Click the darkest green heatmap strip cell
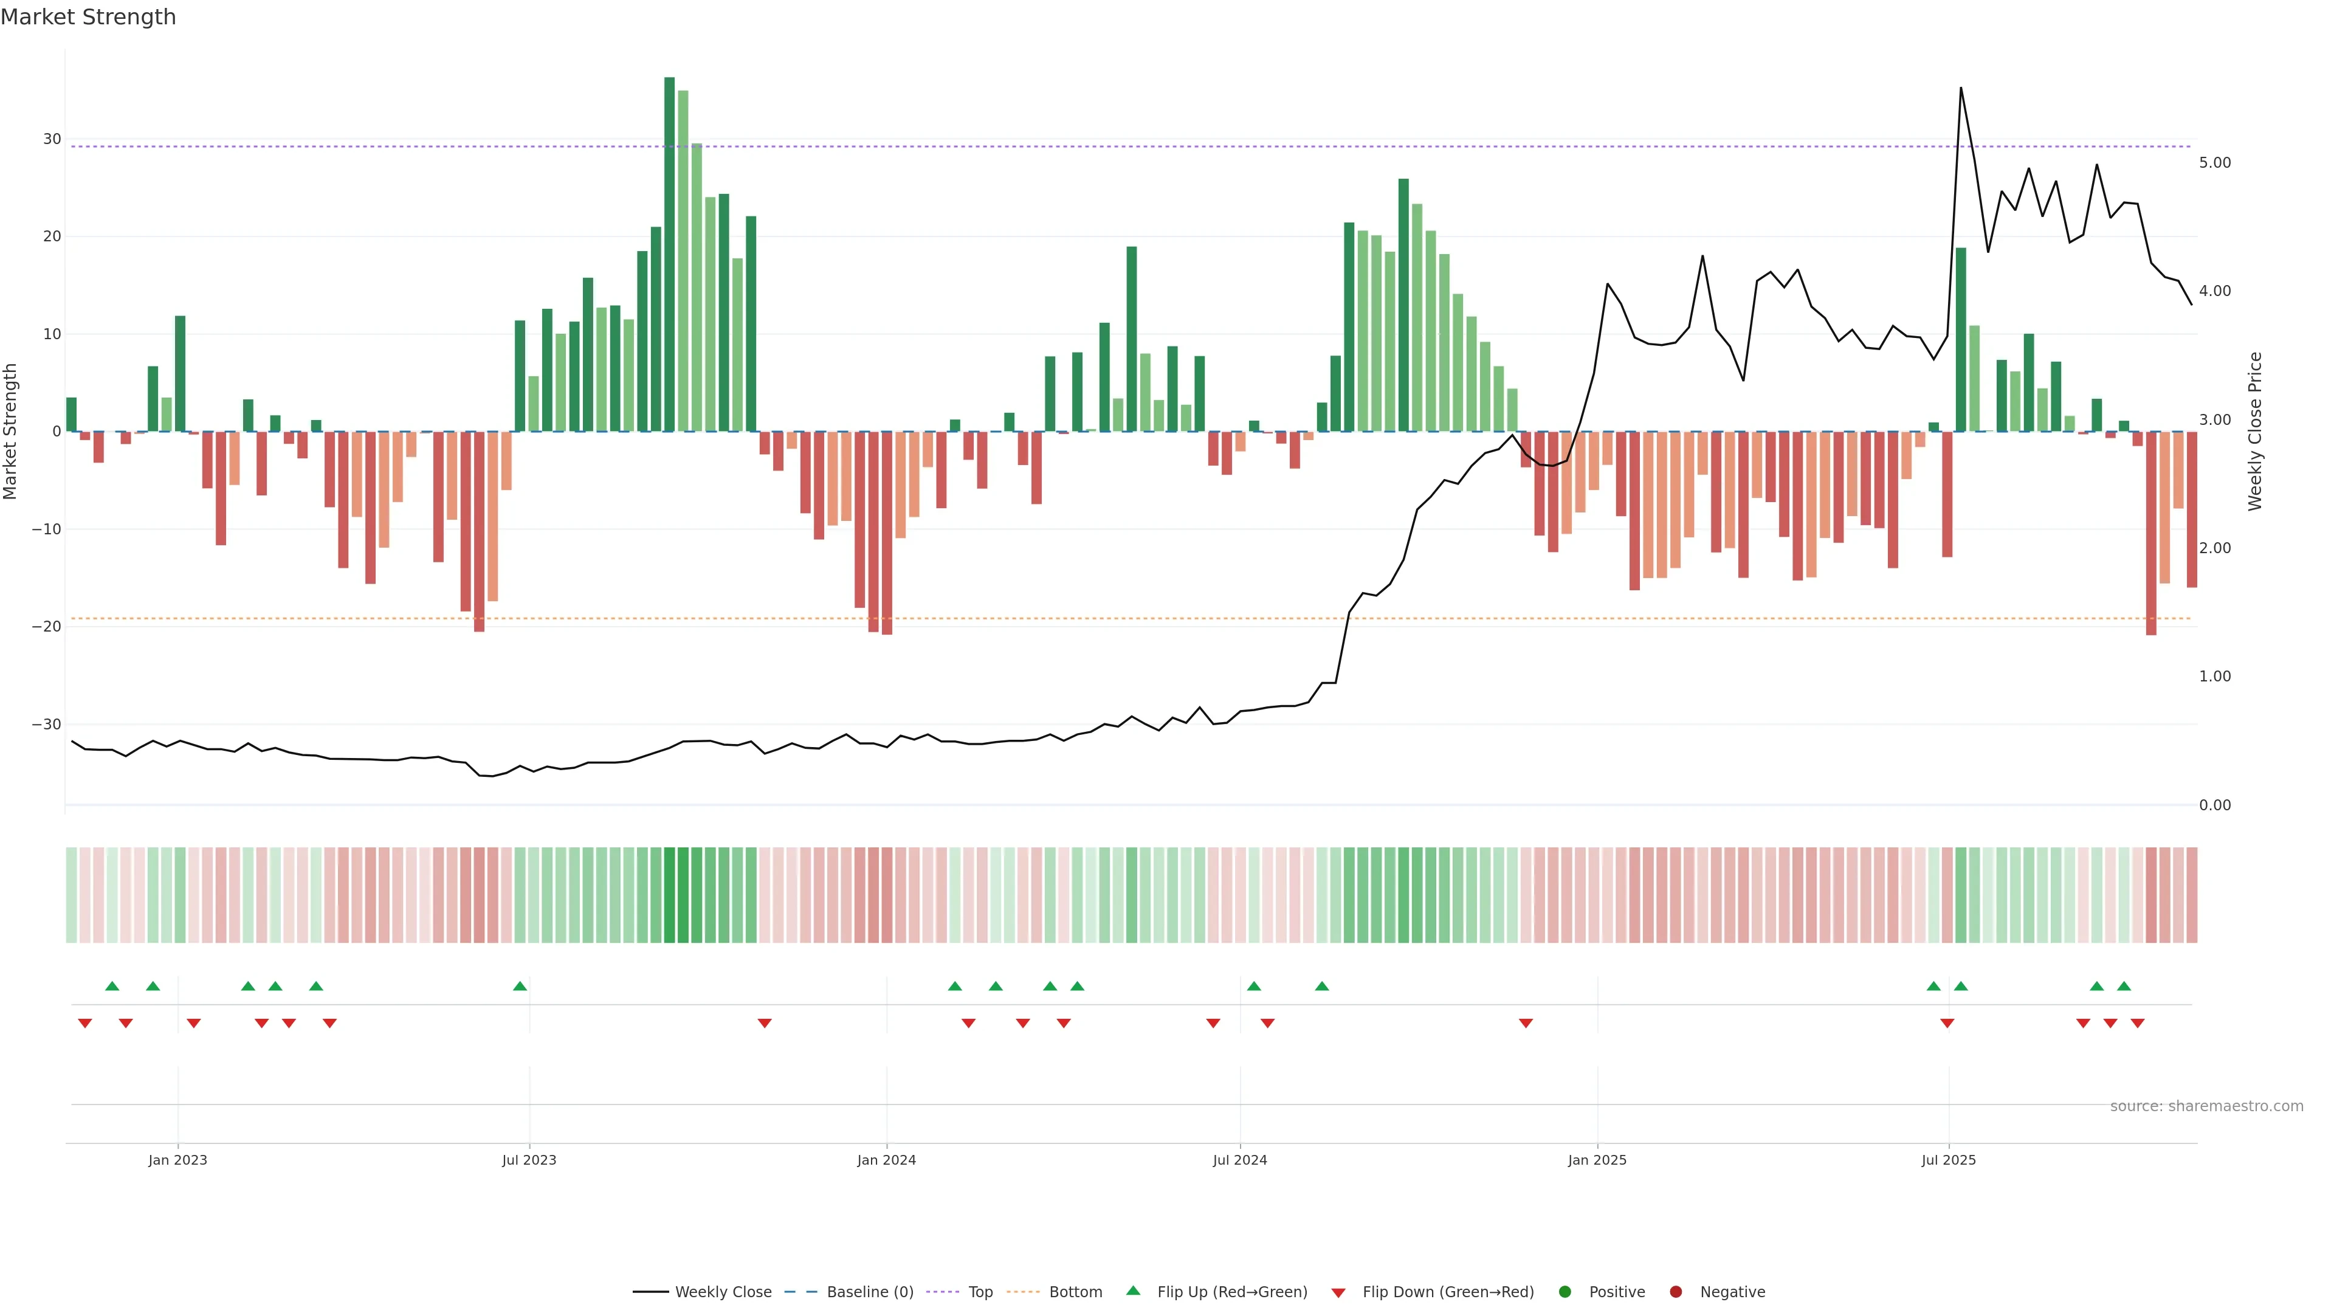The height and width of the screenshot is (1313, 2334). pyautogui.click(x=670, y=894)
